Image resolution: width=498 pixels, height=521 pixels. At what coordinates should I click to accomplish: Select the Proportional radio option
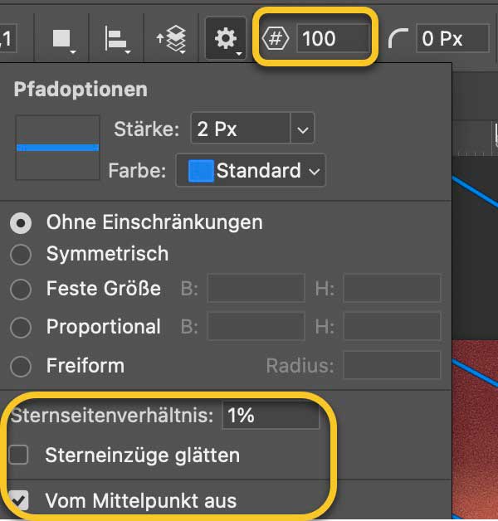(x=21, y=327)
